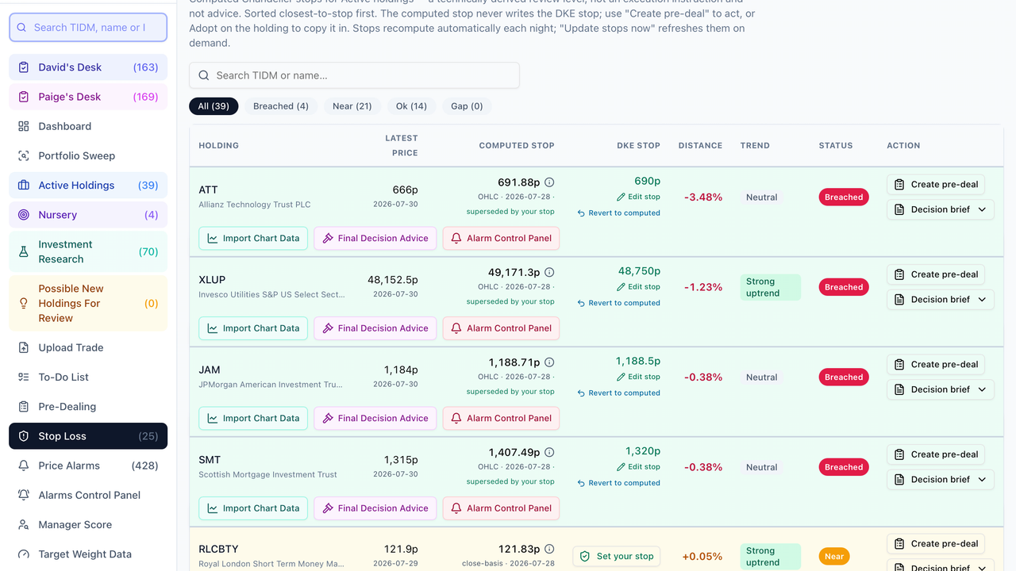Click the info icon next to ATT computed stop
Viewport: 1016px width, 571px height.
click(x=549, y=182)
